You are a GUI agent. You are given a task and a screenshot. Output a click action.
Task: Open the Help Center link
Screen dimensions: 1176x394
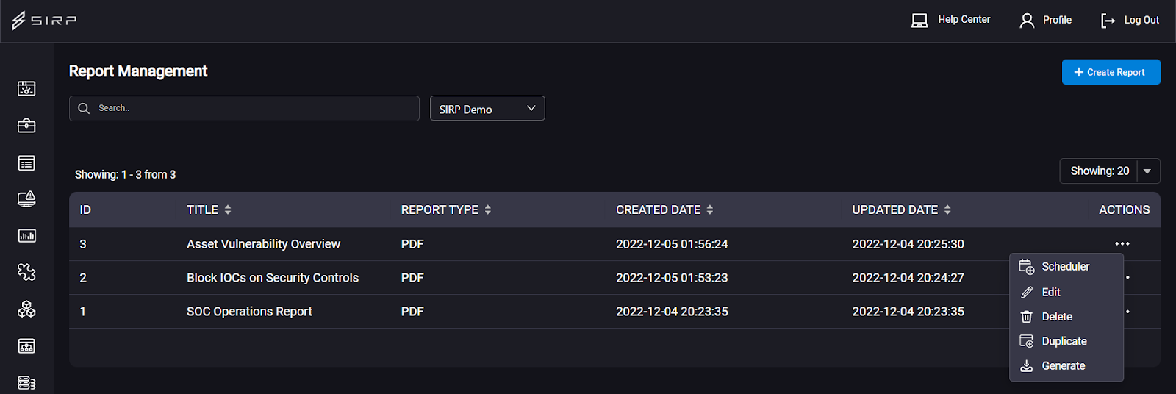[951, 20]
